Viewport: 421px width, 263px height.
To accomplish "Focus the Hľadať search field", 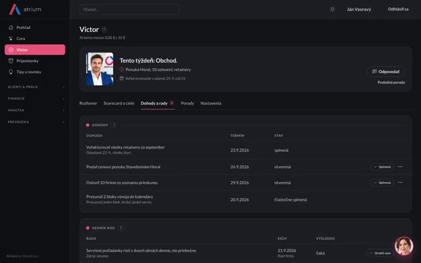I will tap(129, 9).
